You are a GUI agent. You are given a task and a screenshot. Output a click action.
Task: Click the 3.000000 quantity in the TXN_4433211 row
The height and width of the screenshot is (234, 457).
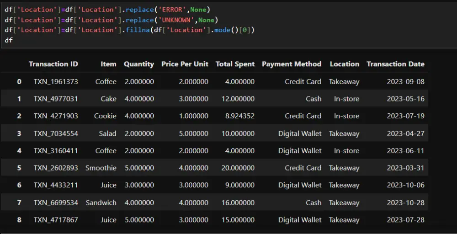pyautogui.click(x=139, y=185)
